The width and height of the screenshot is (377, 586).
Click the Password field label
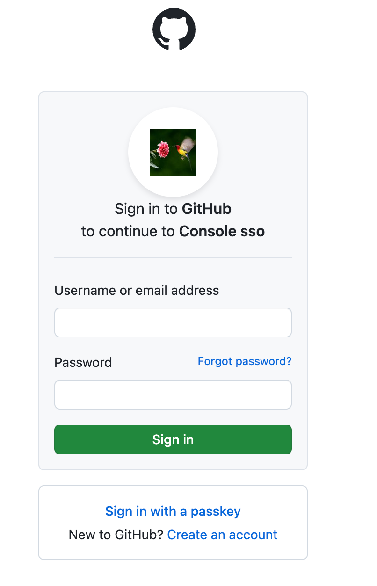point(83,362)
